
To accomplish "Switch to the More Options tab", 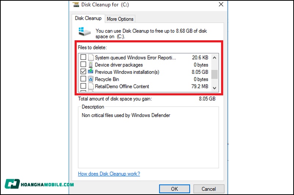I will click(120, 19).
